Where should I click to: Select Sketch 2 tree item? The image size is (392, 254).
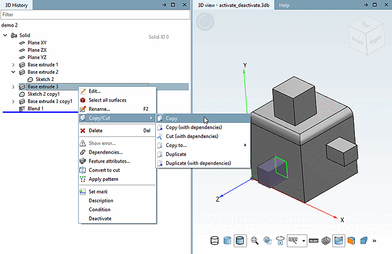coord(44,79)
